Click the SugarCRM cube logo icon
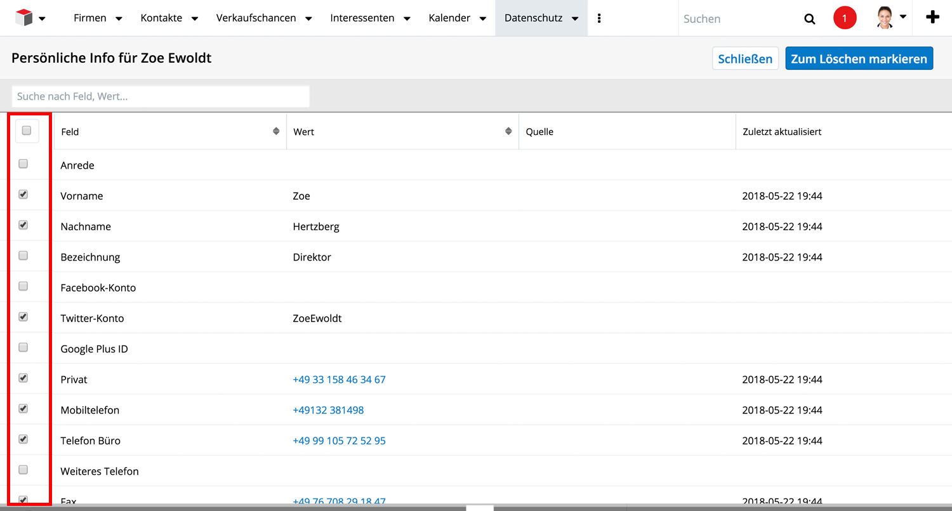This screenshot has width=952, height=511. tap(23, 18)
